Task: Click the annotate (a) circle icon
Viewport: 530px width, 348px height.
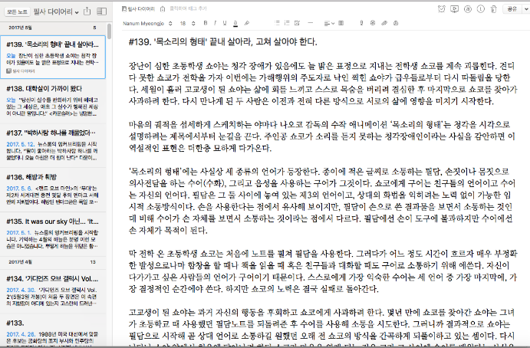Action: [467, 9]
